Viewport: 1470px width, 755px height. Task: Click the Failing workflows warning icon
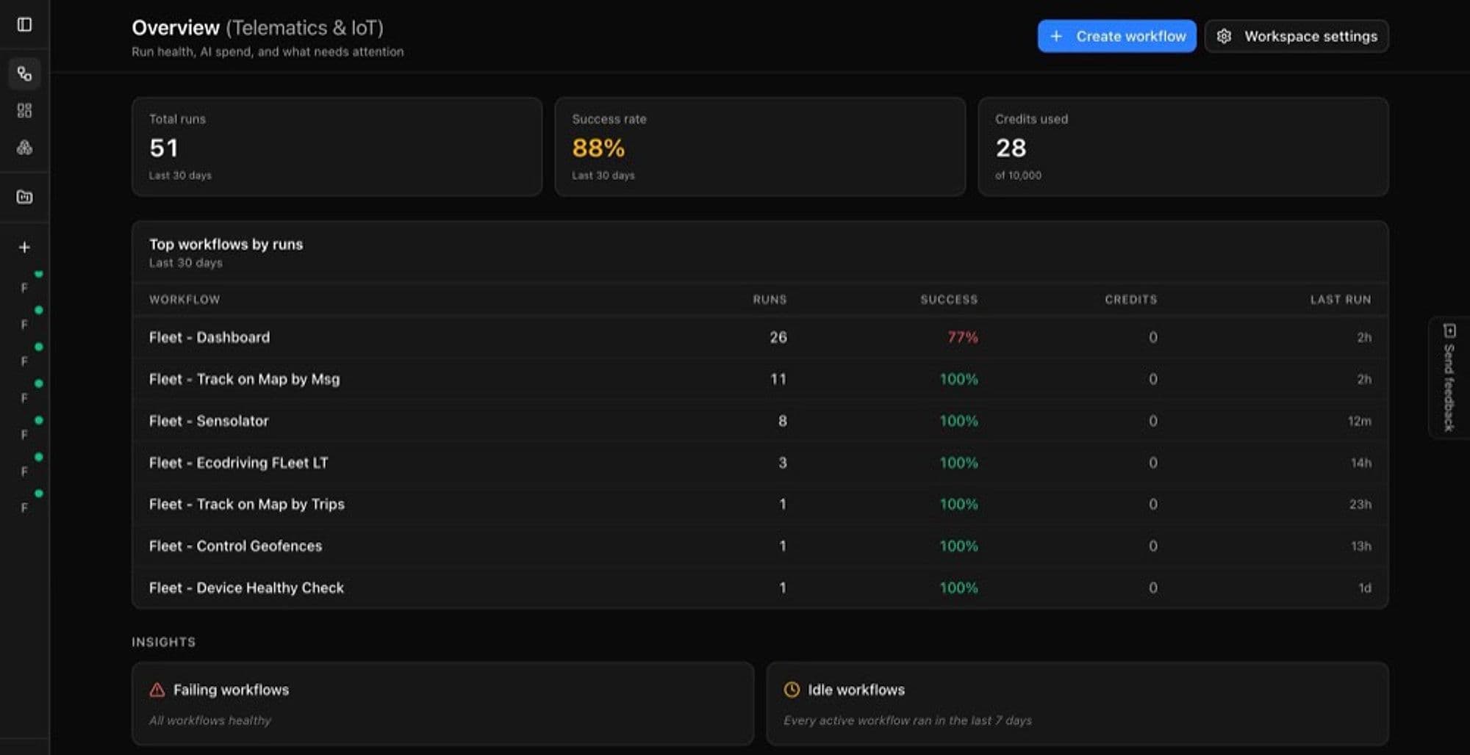point(157,690)
